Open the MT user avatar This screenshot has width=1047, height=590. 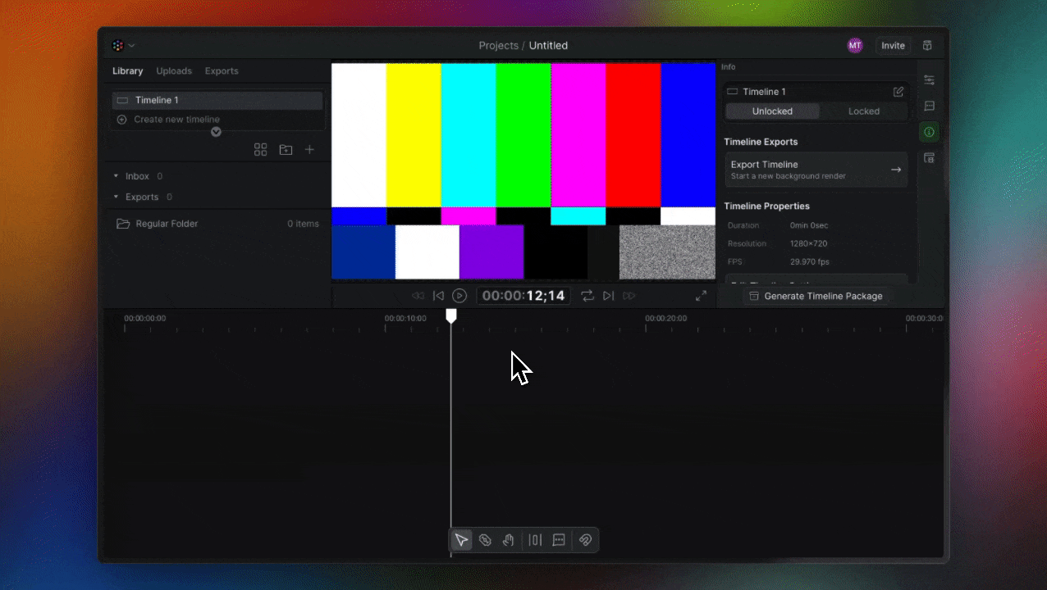pyautogui.click(x=855, y=46)
